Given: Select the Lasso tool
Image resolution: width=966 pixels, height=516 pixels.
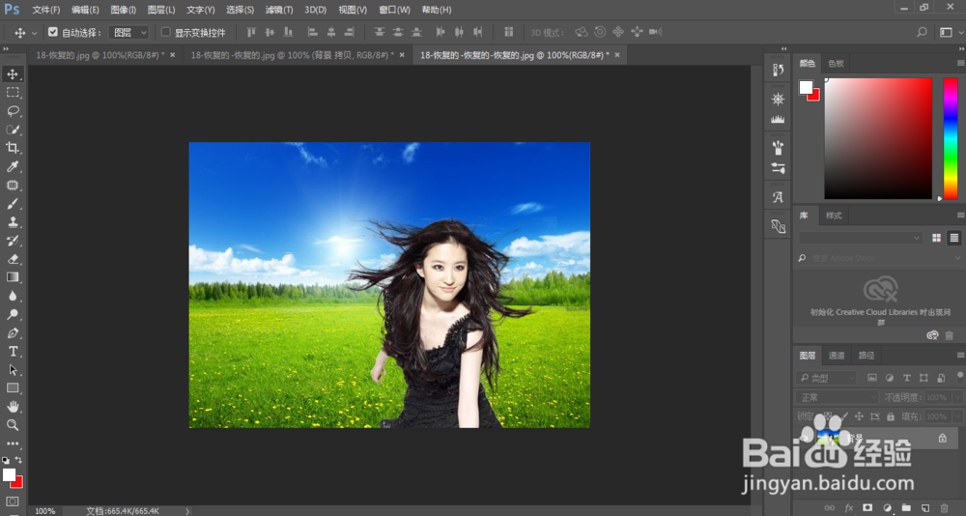Looking at the screenshot, I should [x=13, y=111].
